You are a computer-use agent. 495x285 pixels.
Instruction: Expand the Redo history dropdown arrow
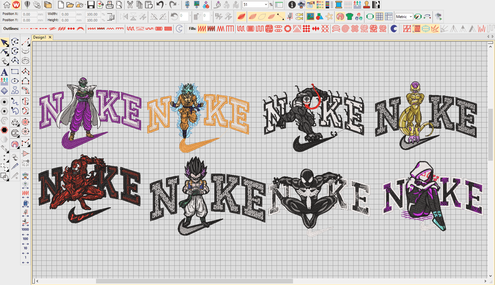tap(178, 5)
